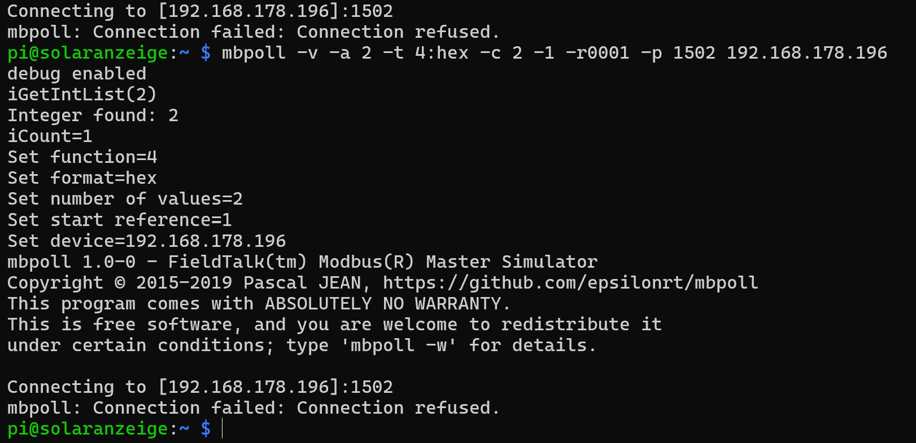The width and height of the screenshot is (916, 443).
Task: Select the 'iCount=1' output text
Action: click(50, 136)
